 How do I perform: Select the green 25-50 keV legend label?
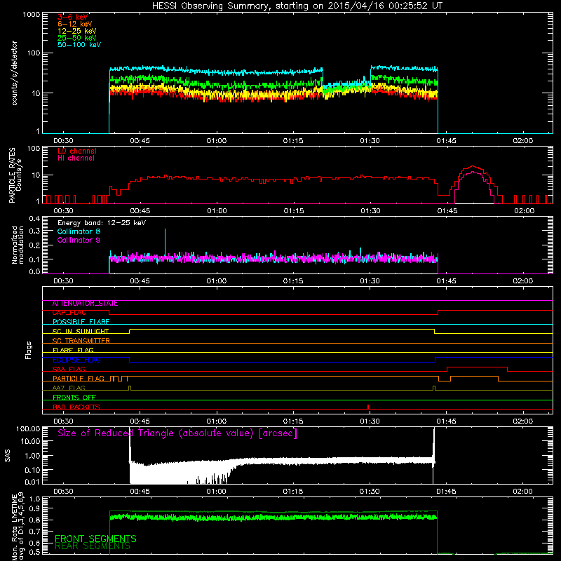pos(77,38)
